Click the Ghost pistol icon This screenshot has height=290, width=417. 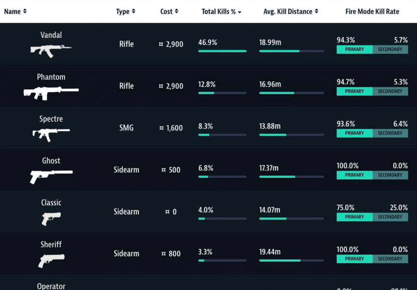click(x=51, y=176)
